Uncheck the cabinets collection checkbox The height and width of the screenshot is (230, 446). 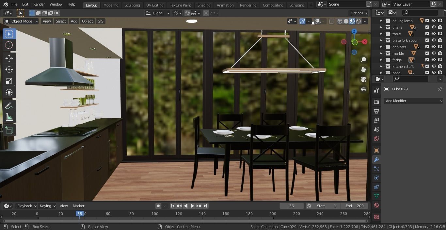(427, 47)
